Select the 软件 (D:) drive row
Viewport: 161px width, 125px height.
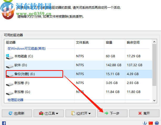[78, 65]
